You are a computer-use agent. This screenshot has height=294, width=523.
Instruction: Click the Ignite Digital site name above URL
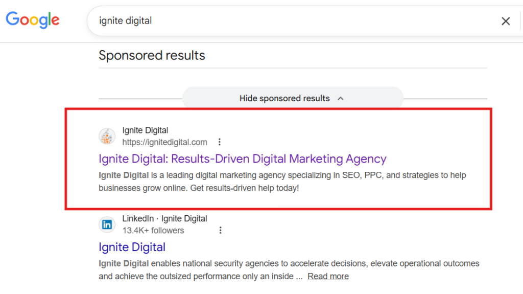[x=145, y=130]
